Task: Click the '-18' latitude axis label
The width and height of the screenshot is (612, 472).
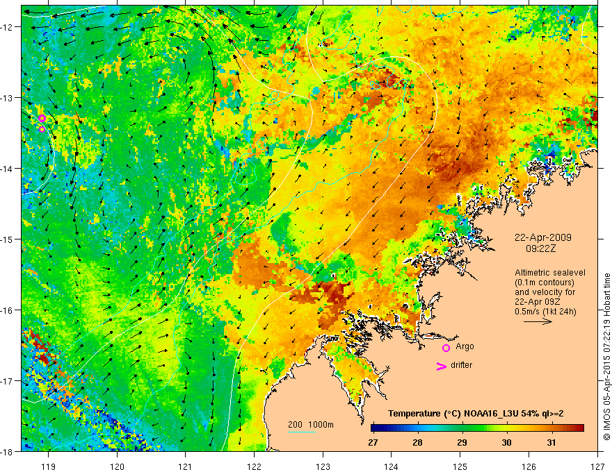Action: click(x=7, y=451)
